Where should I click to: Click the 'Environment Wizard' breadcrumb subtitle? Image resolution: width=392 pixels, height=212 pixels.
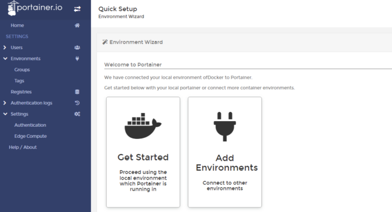(x=121, y=16)
